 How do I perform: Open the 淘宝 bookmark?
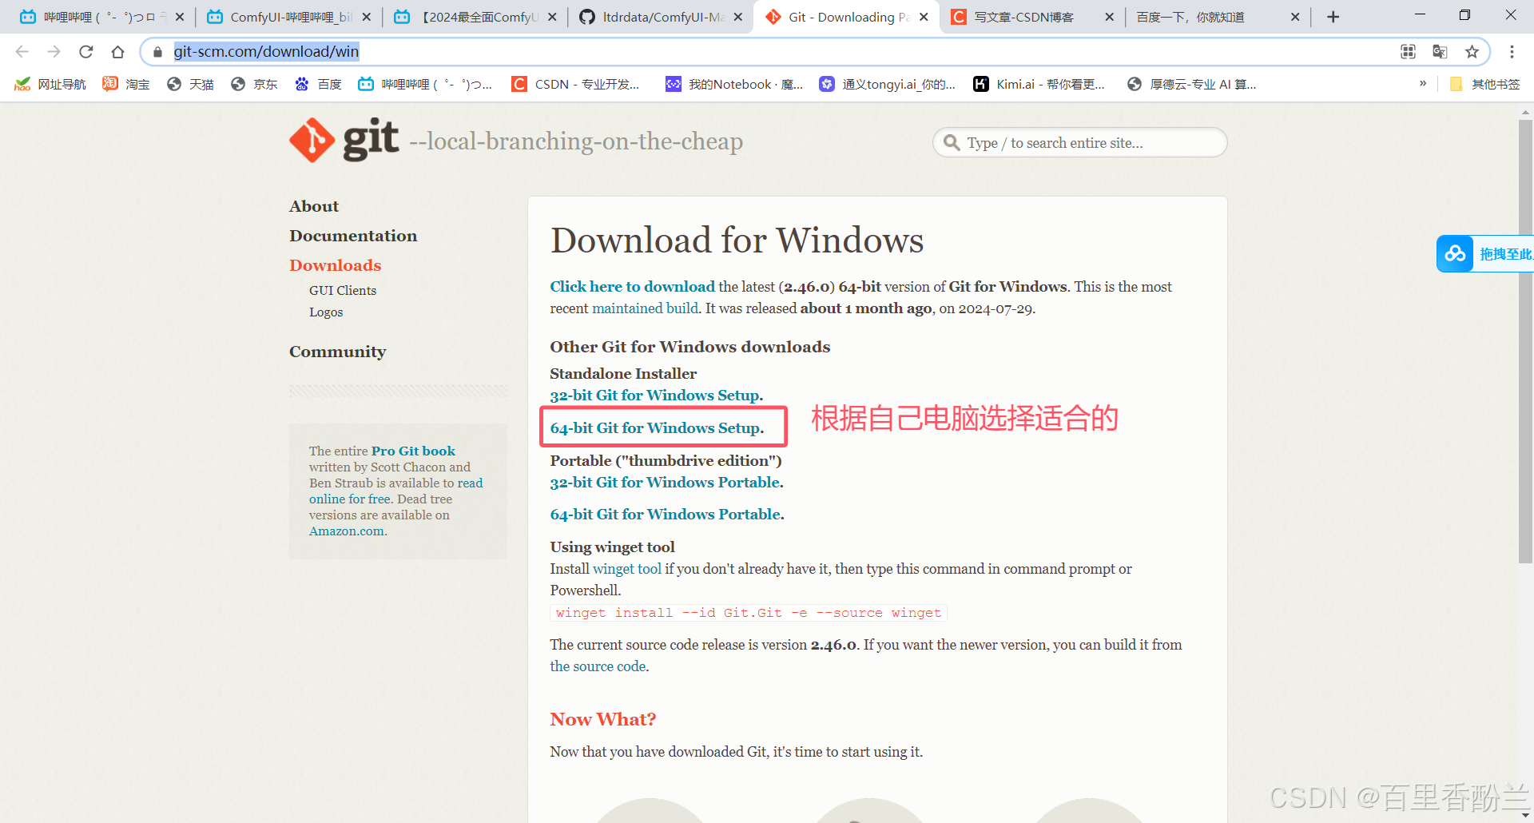pos(126,84)
